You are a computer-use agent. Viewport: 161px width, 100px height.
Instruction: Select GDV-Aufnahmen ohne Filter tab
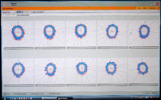pos(9,15)
